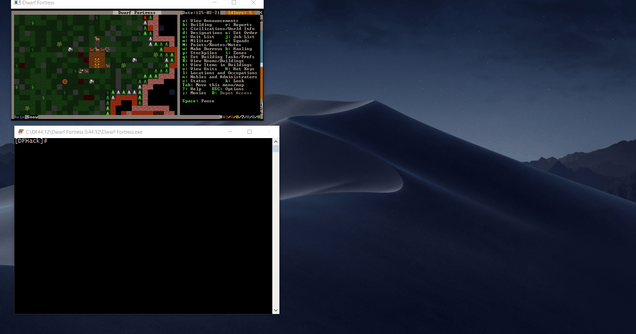Image resolution: width=636 pixels, height=334 pixels.
Task: Select Set Order option
Action: (241, 33)
